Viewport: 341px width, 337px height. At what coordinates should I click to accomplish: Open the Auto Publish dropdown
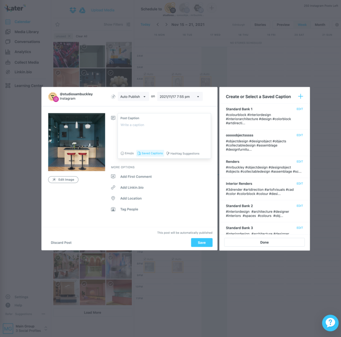tap(133, 96)
